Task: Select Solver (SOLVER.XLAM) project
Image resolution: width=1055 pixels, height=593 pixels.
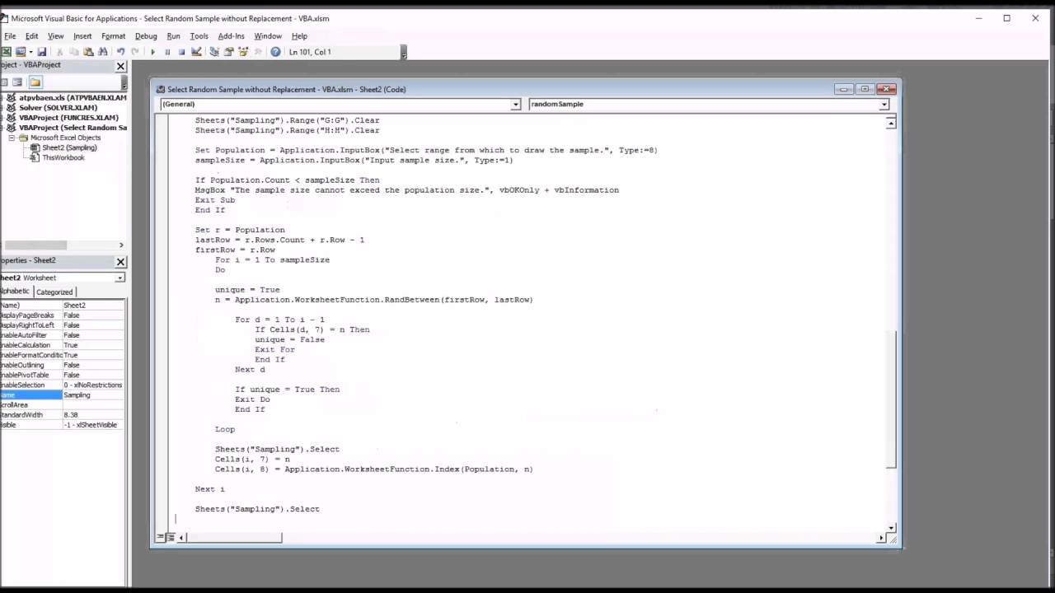Action: [58, 108]
